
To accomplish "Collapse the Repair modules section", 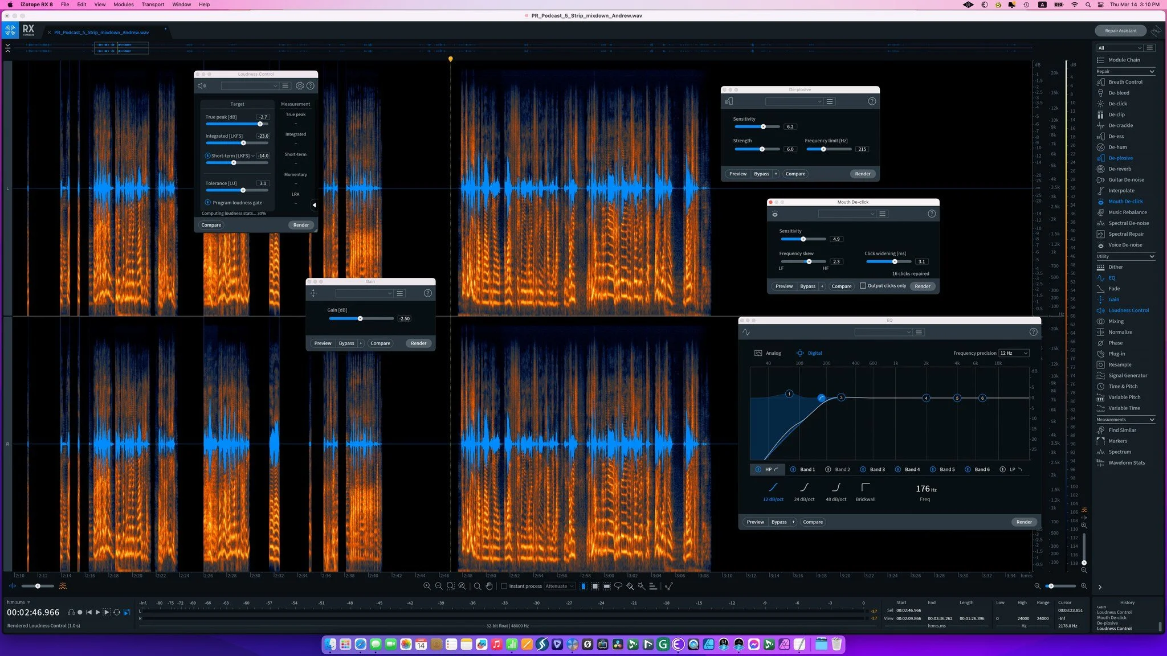I will (1152, 71).
